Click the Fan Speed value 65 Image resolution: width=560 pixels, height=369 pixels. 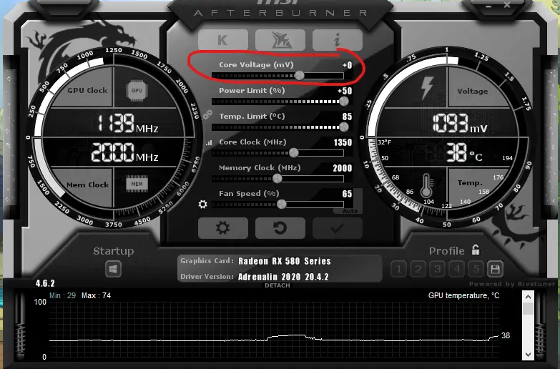[347, 194]
